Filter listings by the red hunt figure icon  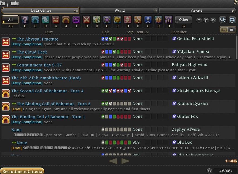point(128,20)
